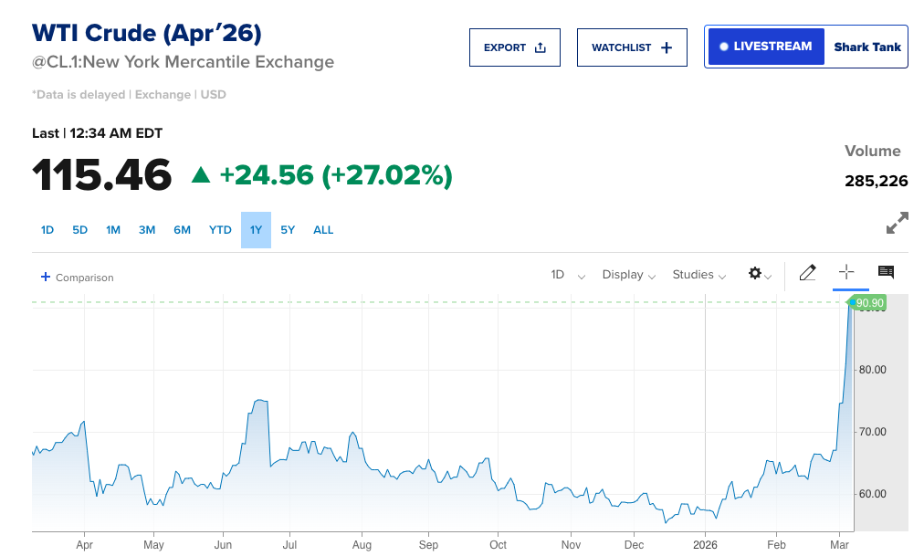Add WTI Crude to Watchlist
This screenshot has height=556, width=924.
point(631,47)
